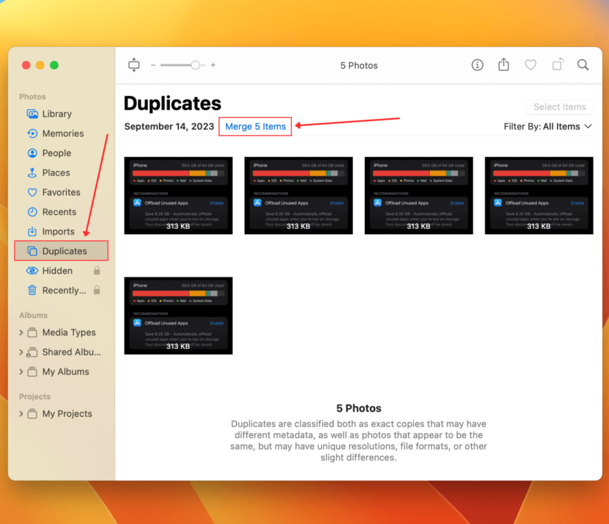Viewport: 609px width, 524px height.
Task: View your Favorites photos
Action: point(62,192)
